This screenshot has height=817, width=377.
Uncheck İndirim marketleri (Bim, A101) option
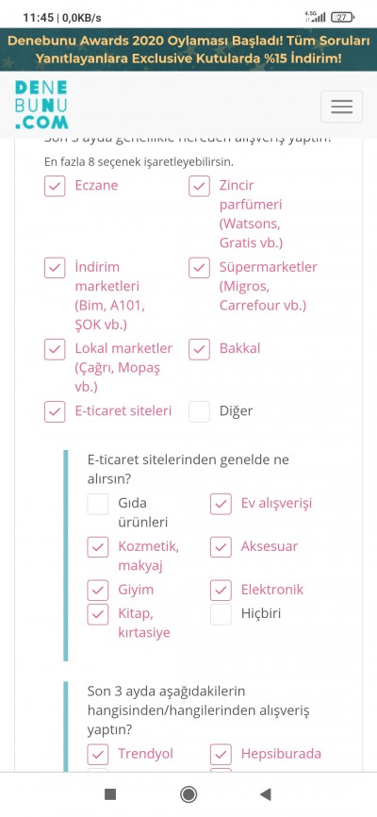click(55, 267)
